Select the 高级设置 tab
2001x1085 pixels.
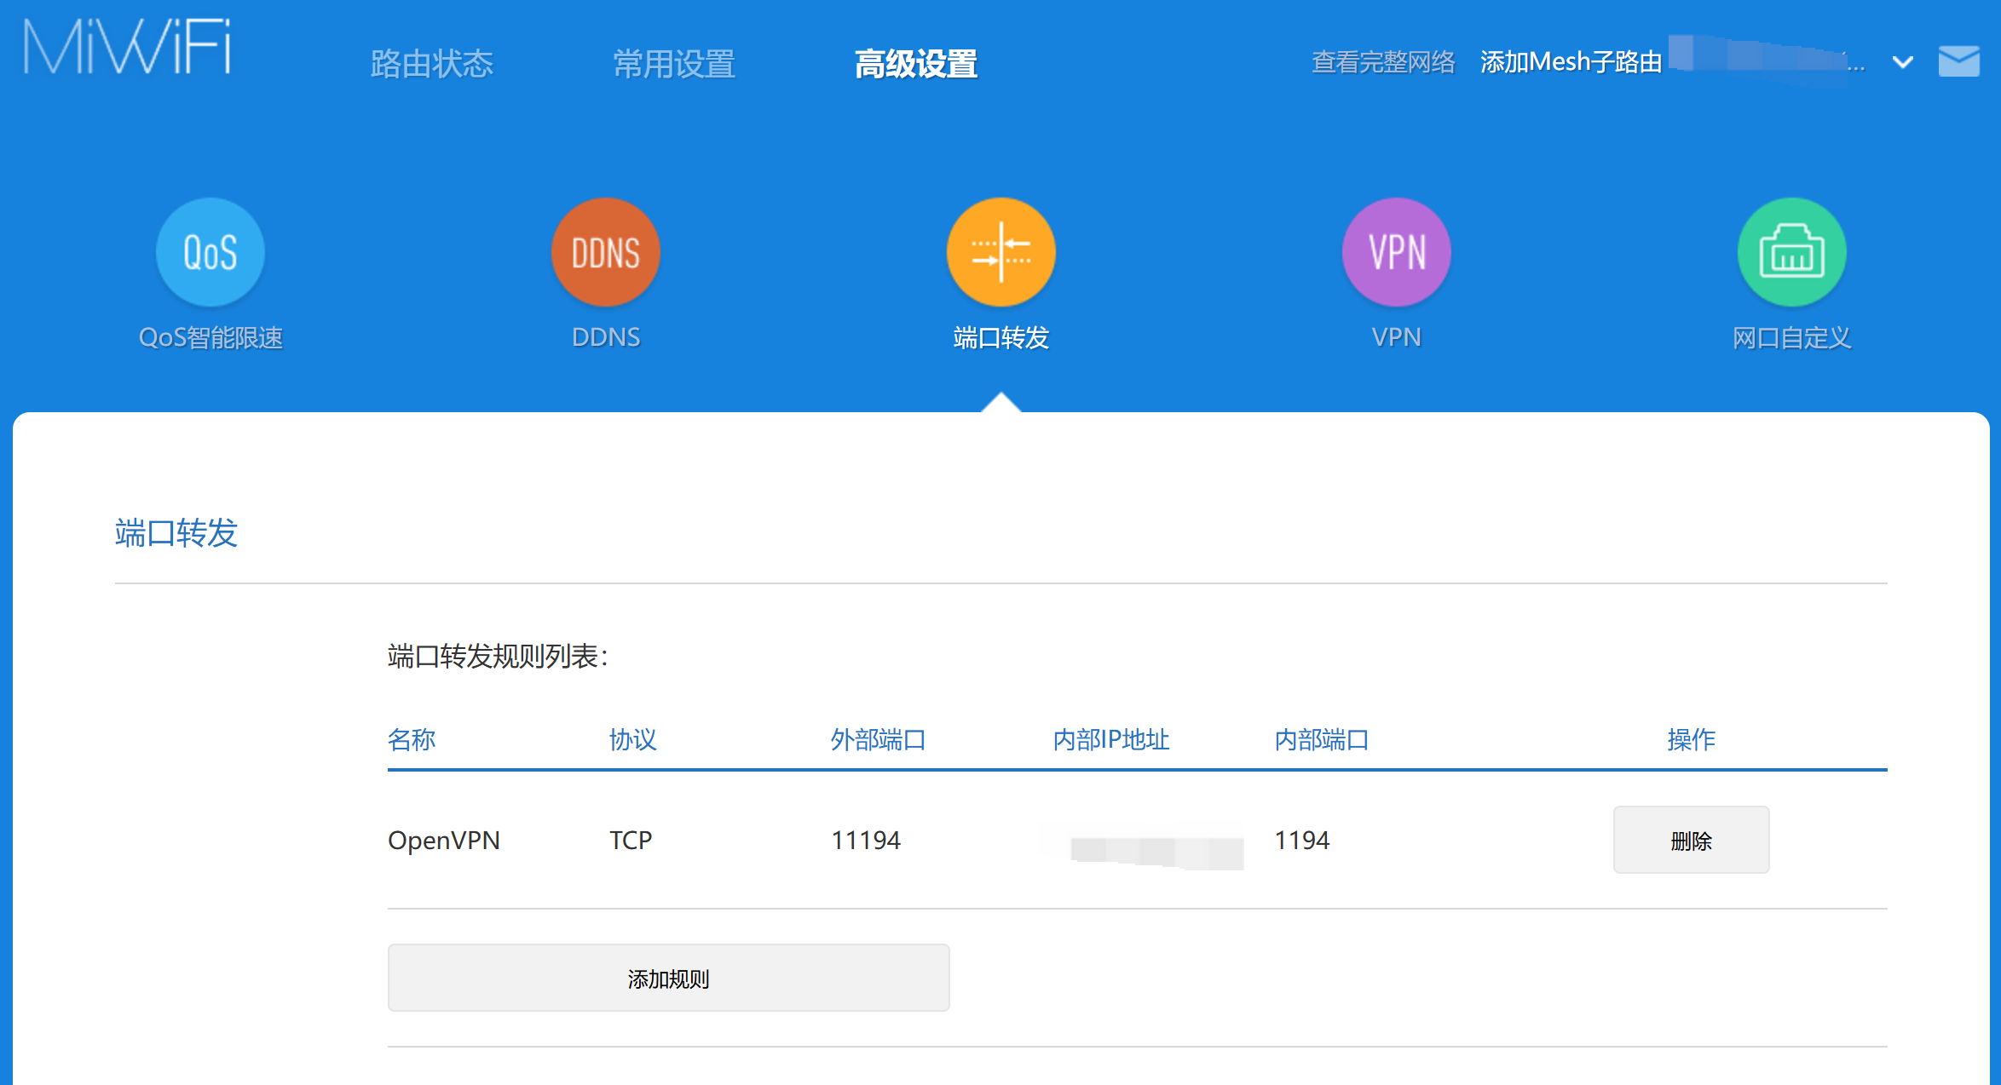[x=917, y=63]
